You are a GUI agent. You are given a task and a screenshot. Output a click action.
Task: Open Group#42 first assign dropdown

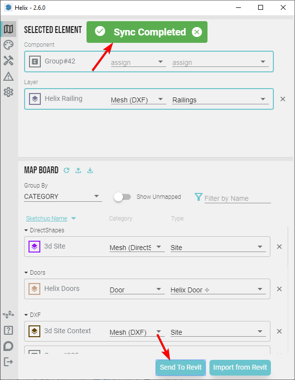(x=139, y=63)
